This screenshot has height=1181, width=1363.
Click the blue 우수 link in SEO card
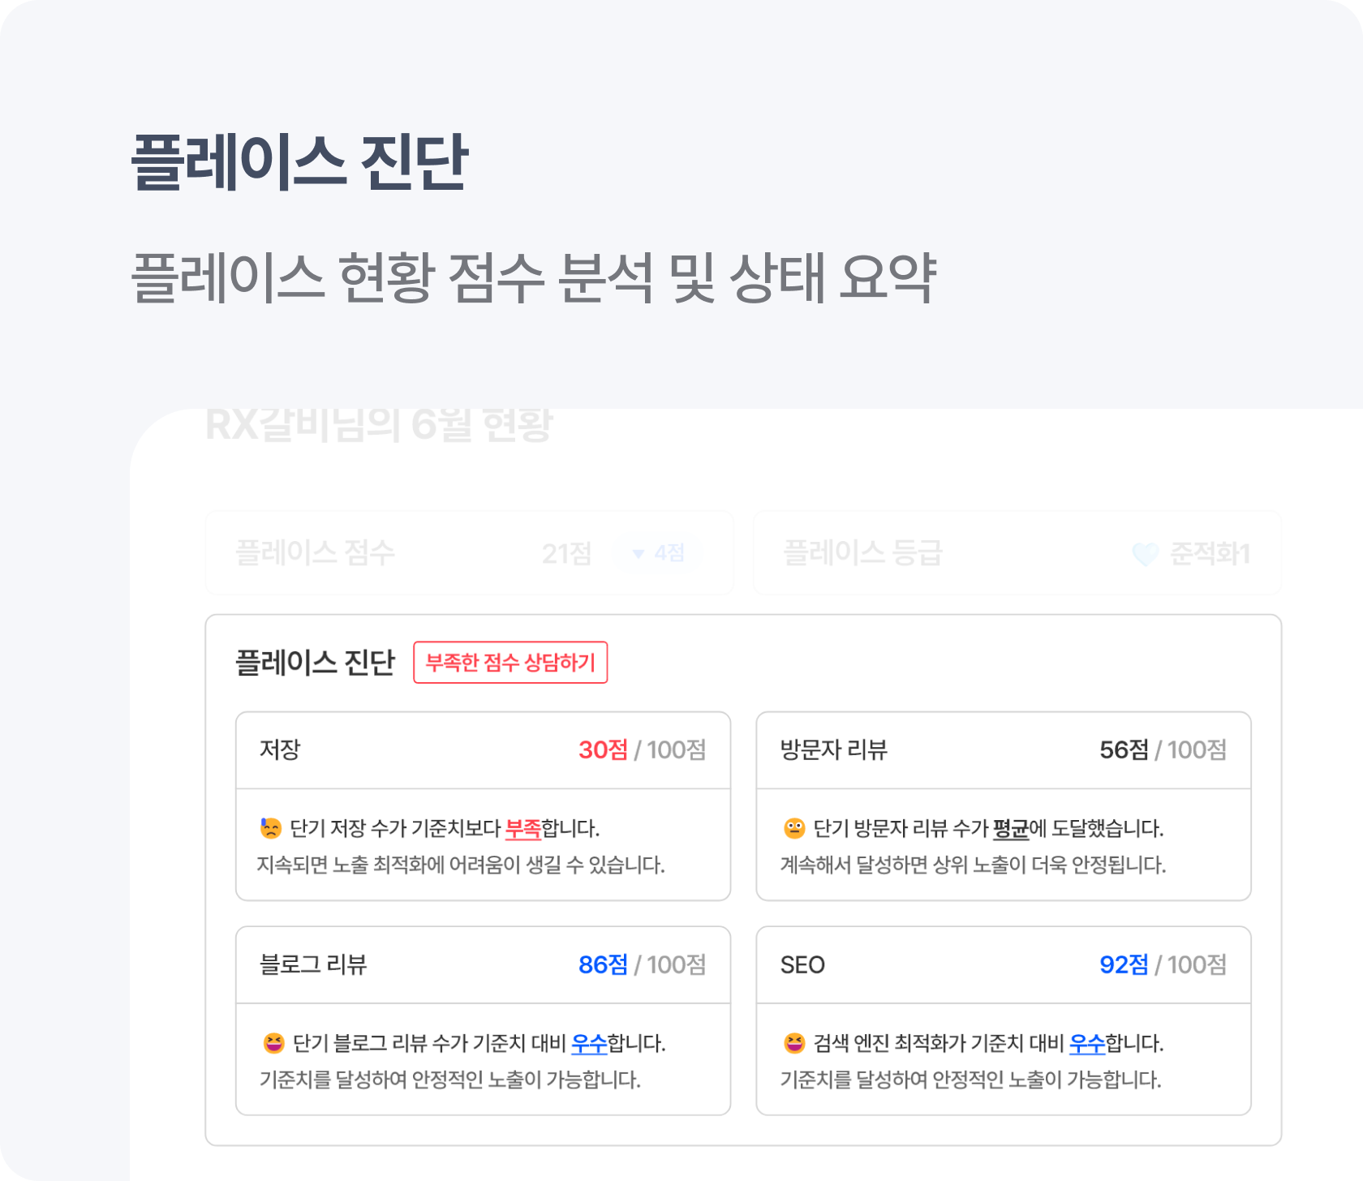(1087, 1044)
